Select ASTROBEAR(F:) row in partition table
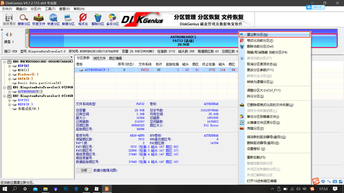The image size is (344, 193). click(156, 70)
